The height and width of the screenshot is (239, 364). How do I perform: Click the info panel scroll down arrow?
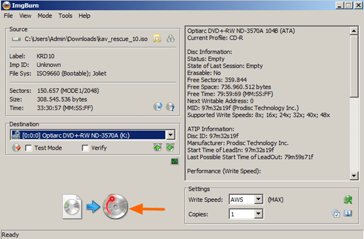point(354,176)
